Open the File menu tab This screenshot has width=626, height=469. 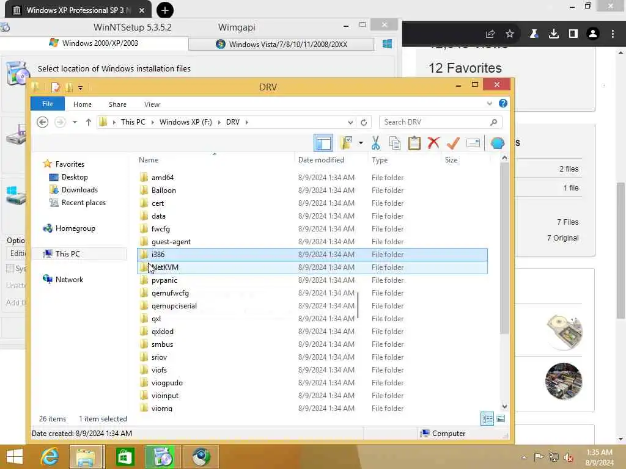pyautogui.click(x=48, y=104)
